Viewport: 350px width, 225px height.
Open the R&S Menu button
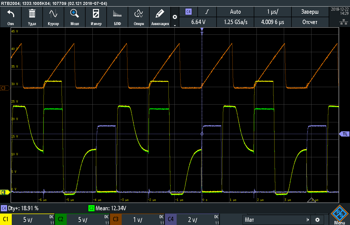[340, 215]
